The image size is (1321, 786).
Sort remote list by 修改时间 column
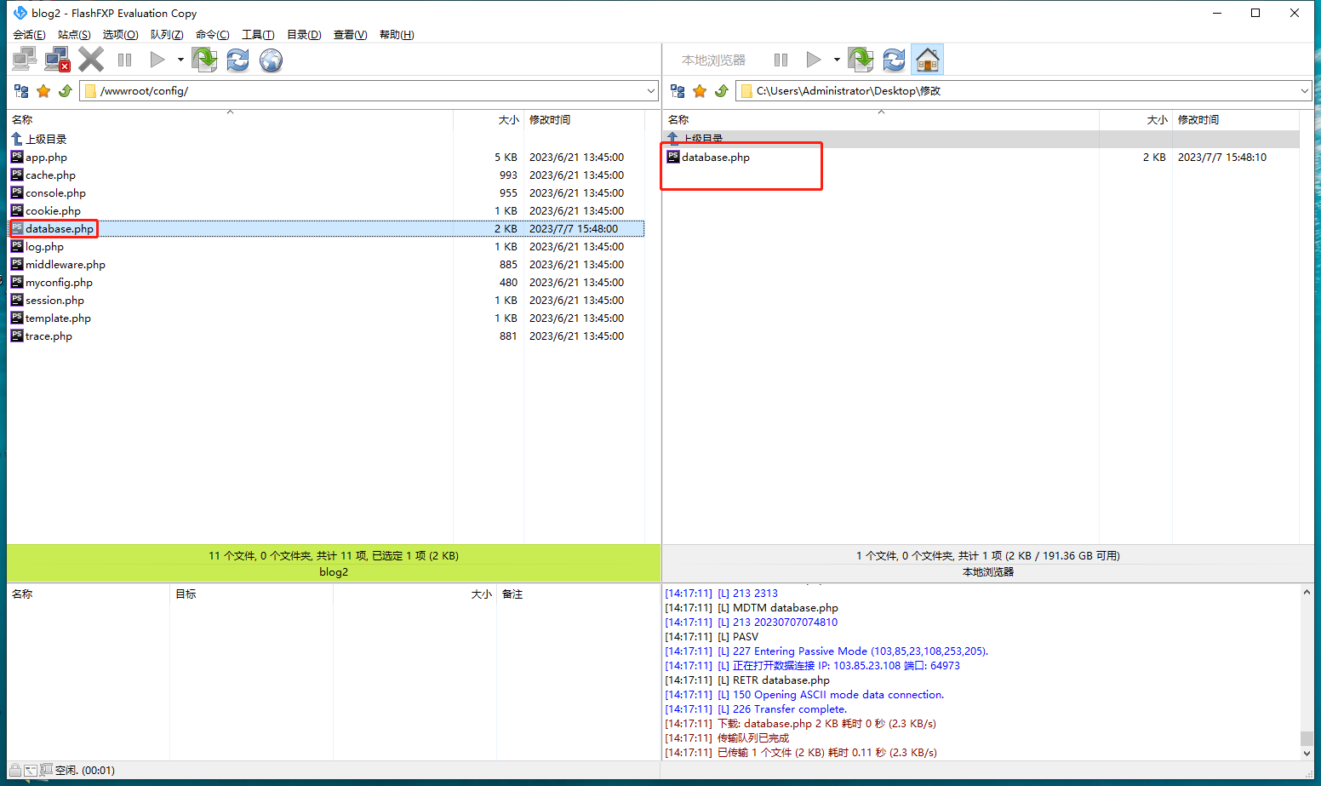[x=584, y=119]
